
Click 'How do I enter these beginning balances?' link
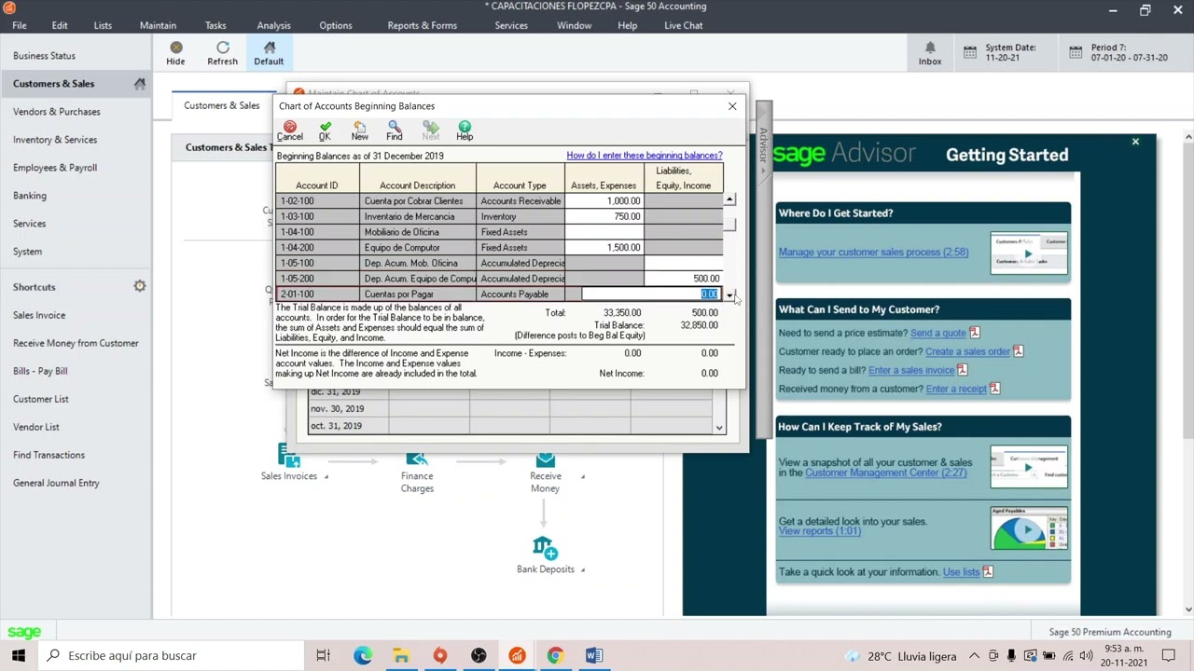pos(644,156)
